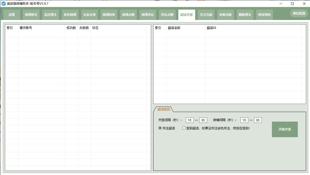
Task: Open the 关注互粉 feature
Action: point(206,14)
